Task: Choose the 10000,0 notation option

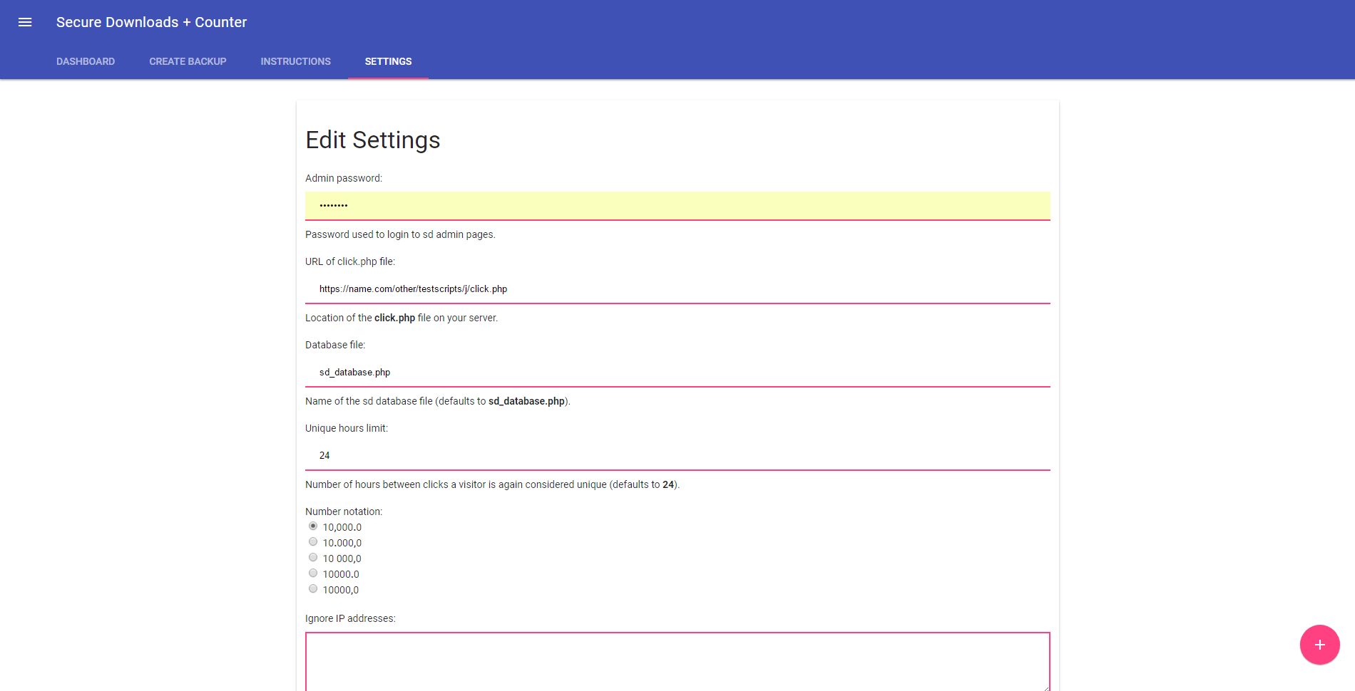Action: [313, 589]
